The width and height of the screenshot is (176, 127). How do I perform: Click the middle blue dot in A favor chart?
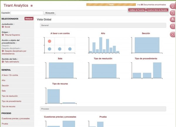coord(60,49)
